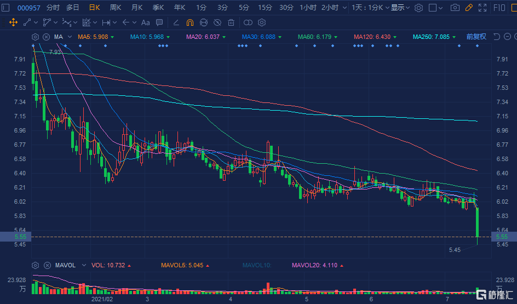Switch to 1小时 hourly chart
This screenshot has height=304, width=517.
pyautogui.click(x=308, y=8)
